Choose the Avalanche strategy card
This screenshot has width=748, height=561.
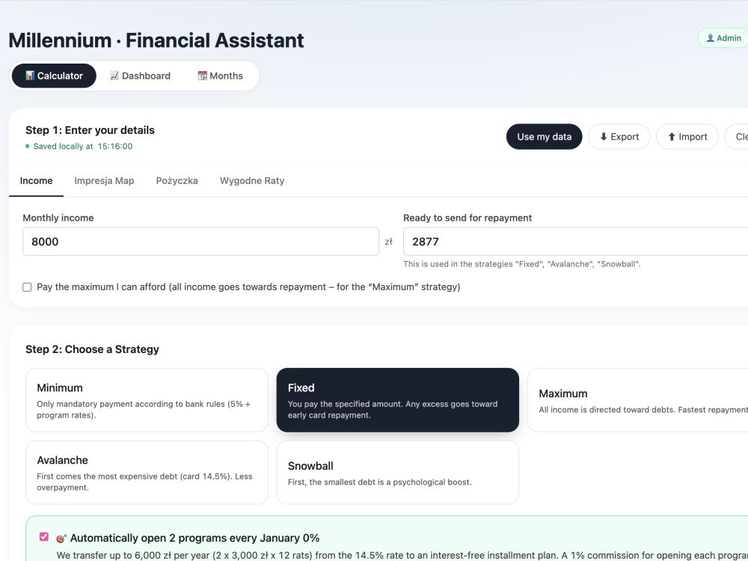[147, 472]
